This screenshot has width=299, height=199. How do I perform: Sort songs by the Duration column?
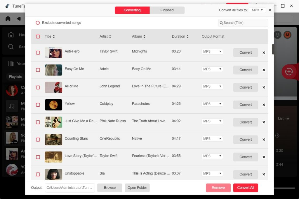pos(180,36)
